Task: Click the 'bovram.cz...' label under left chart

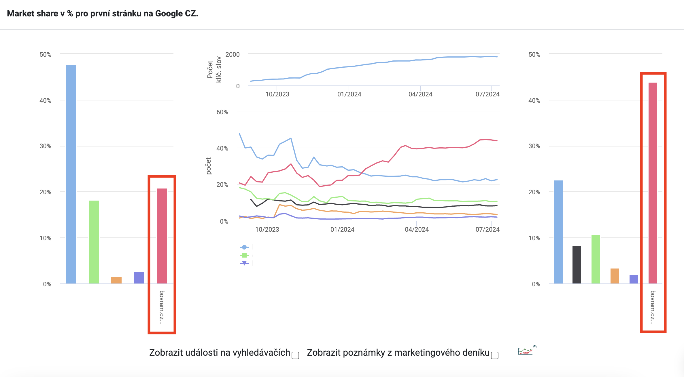Action: [162, 307]
